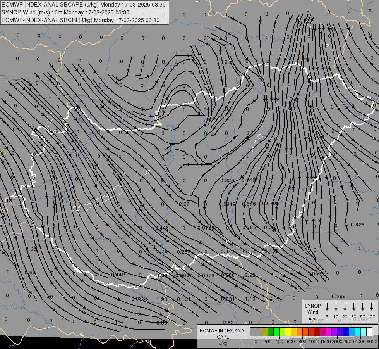379x349 pixels.
Task: Click the map value 0.0919
Action: tap(227, 204)
